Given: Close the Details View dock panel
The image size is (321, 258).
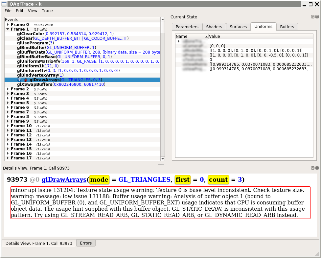Looking at the screenshot, I should point(317,168).
